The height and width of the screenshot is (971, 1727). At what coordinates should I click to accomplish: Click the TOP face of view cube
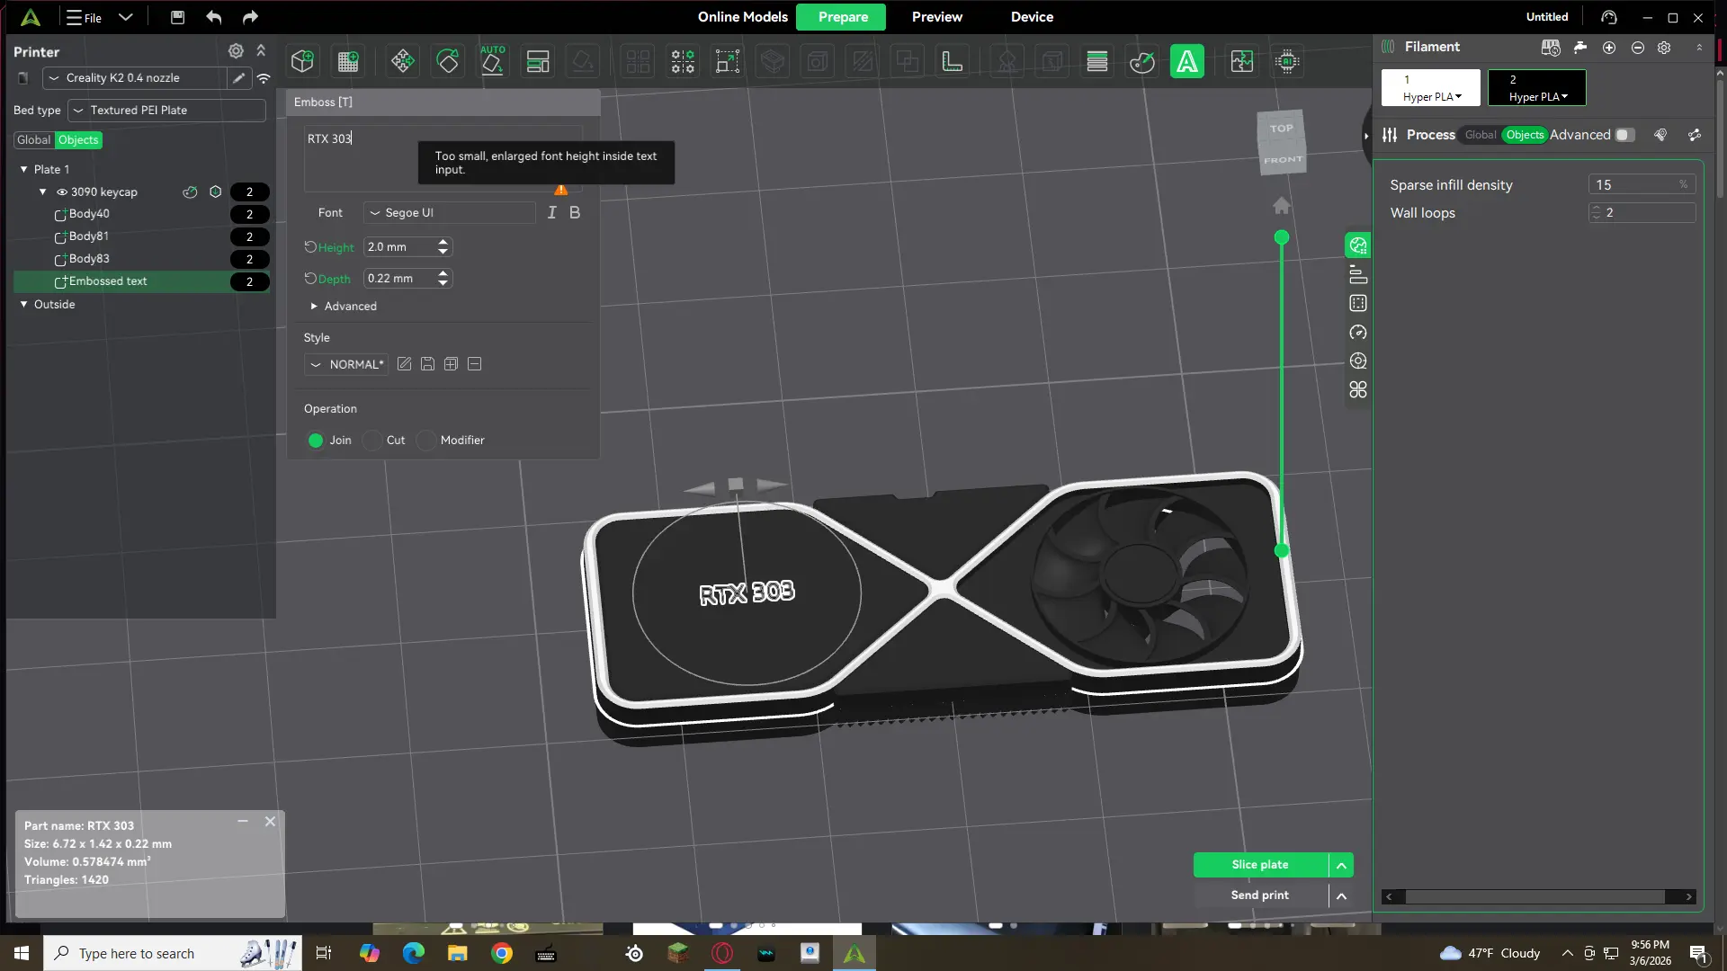point(1281,128)
